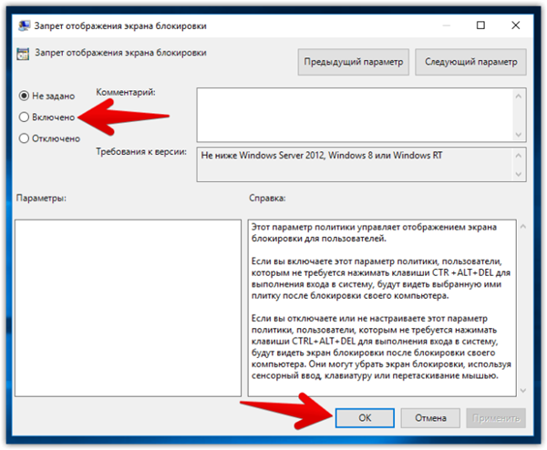Viewport: 547px width, 450px height.
Task: Click 'Не ниже Windows Server 2012' requirements text
Action: pos(322,155)
